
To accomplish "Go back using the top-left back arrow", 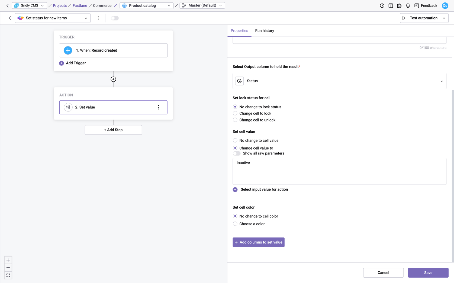I will pos(8,5).
